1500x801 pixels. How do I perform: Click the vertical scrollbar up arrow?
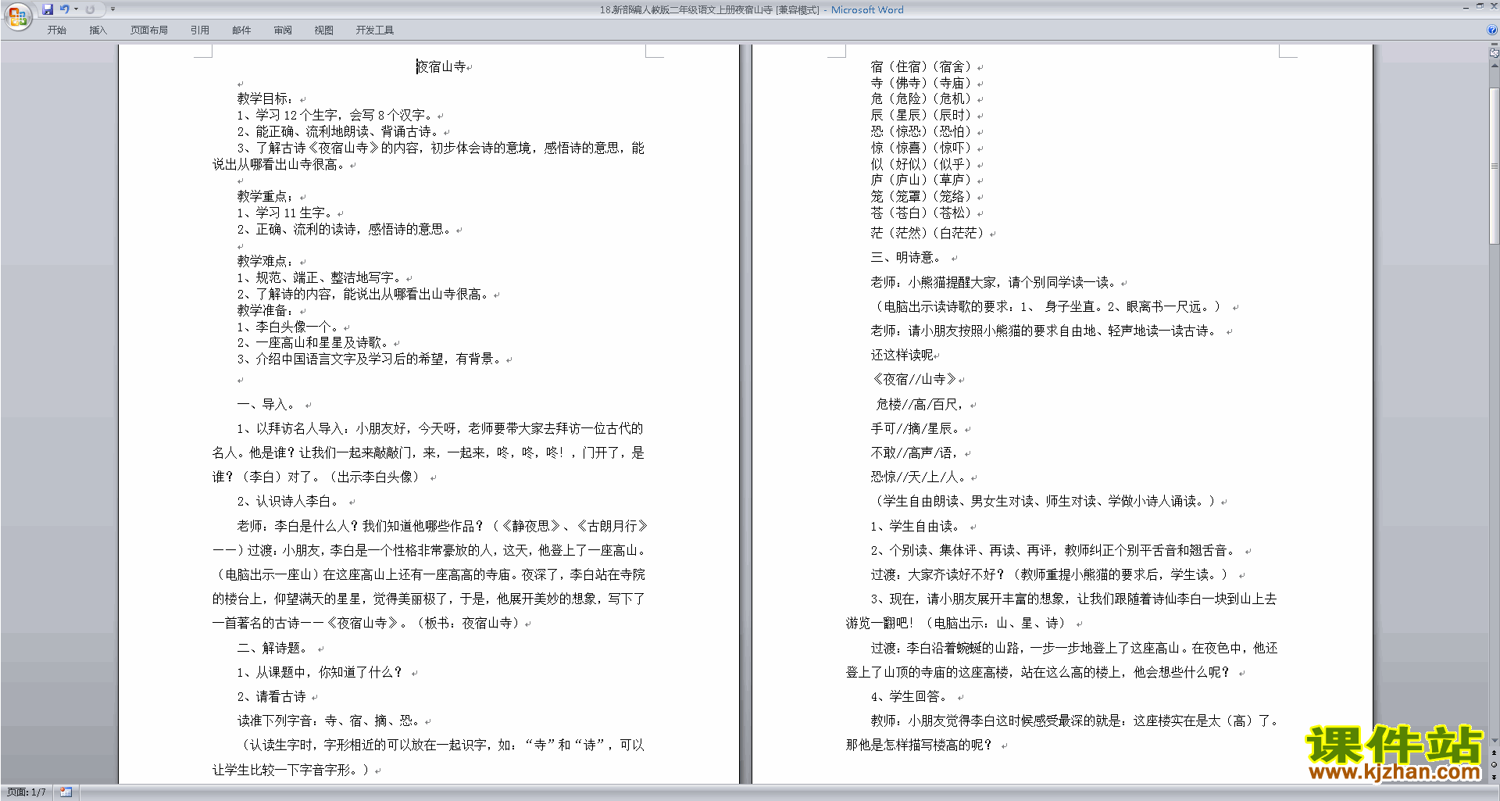(1494, 66)
